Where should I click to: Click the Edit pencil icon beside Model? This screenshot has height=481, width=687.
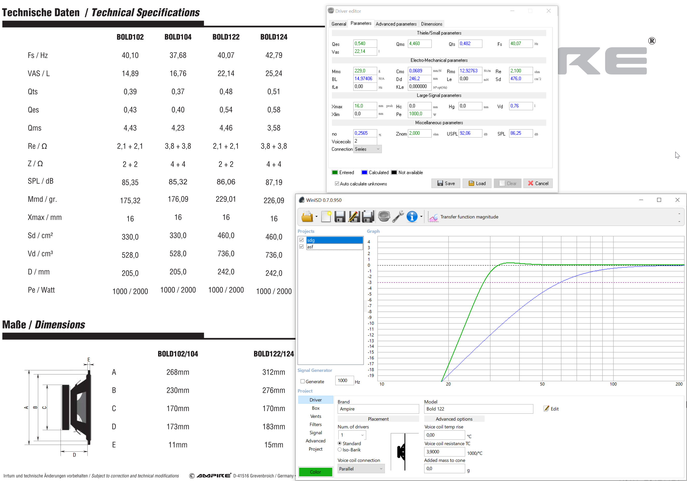546,409
